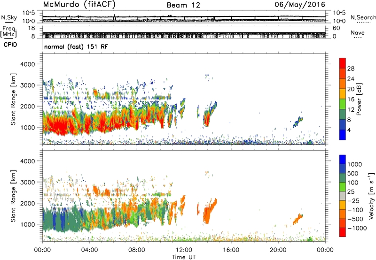This screenshot has width=376, height=260.
Task: Select the "4" value on Power colorbar
Action: pos(349,130)
